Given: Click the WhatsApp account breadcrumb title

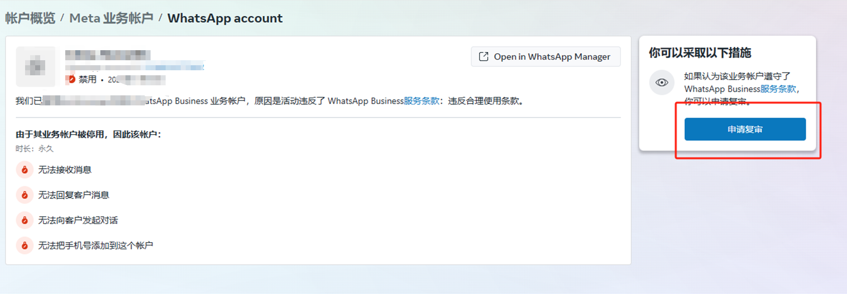Looking at the screenshot, I should click(x=225, y=18).
